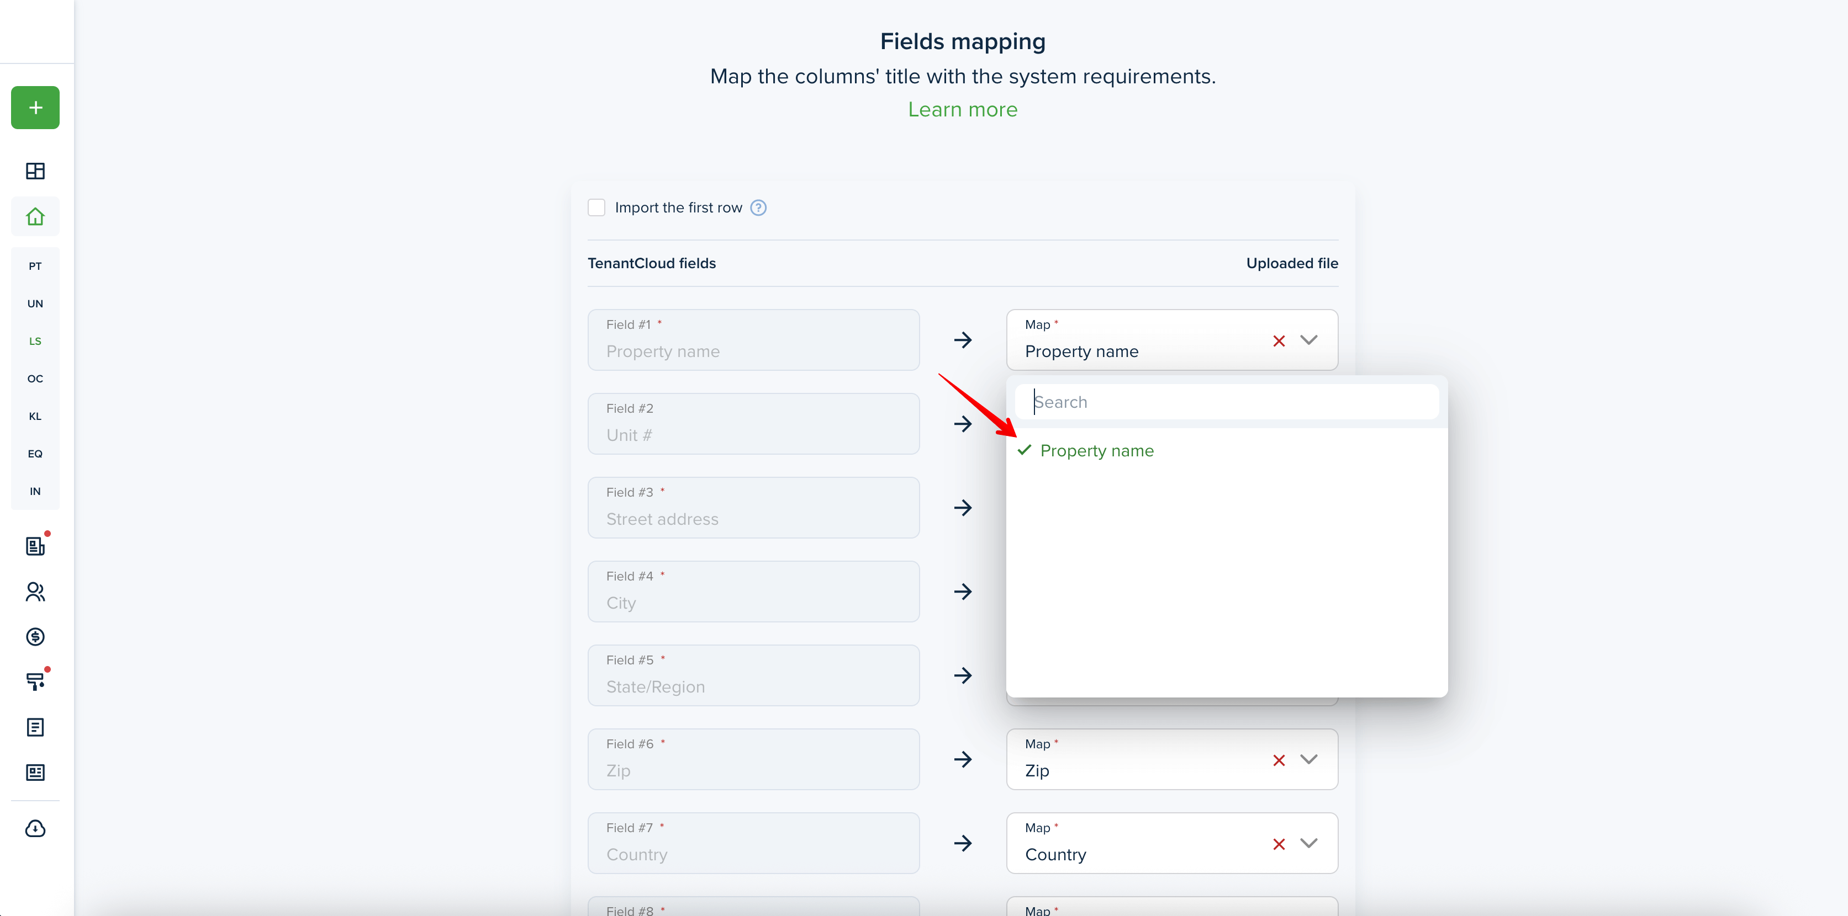The height and width of the screenshot is (916, 1848).
Task: Clear the Country mapping selection
Action: [1279, 844]
